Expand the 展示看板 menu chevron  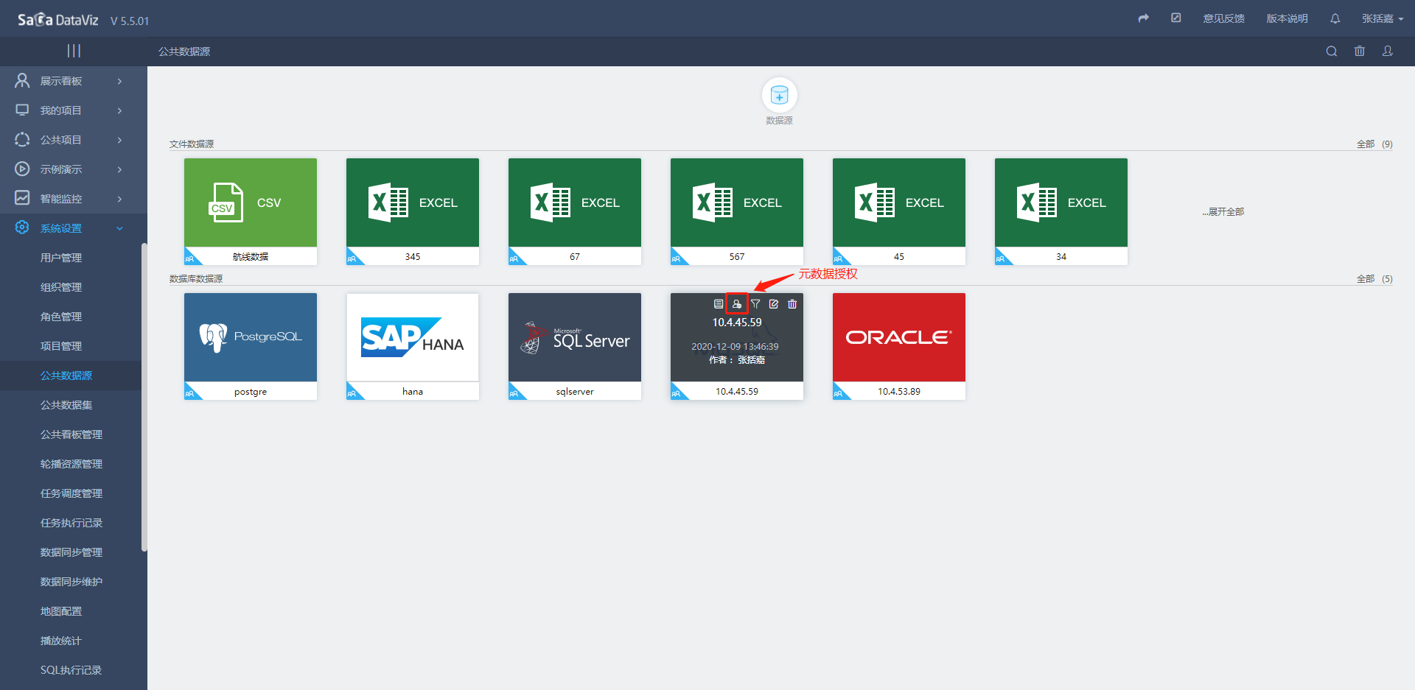point(119,81)
